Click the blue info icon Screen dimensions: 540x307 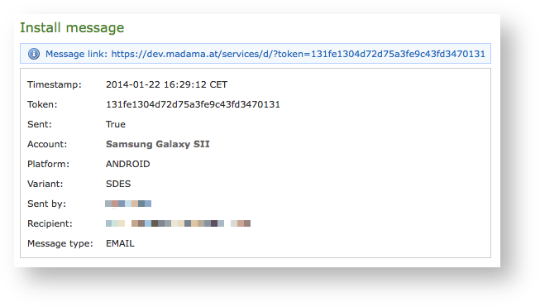[x=34, y=54]
